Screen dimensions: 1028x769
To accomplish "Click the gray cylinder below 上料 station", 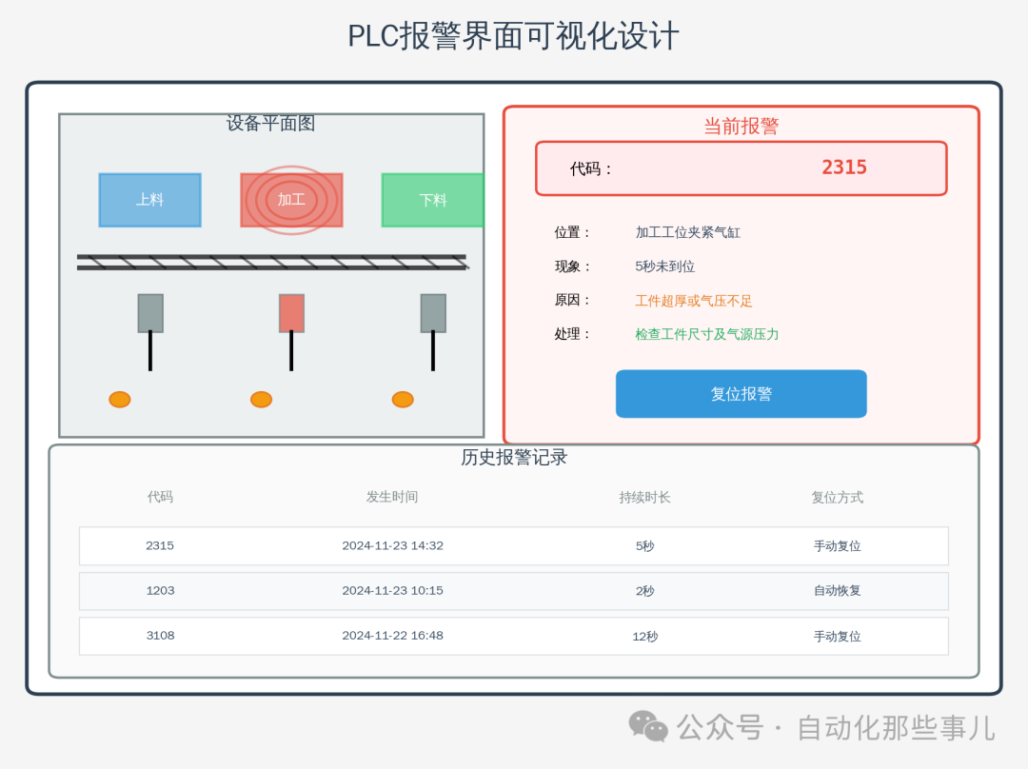I will (150, 313).
